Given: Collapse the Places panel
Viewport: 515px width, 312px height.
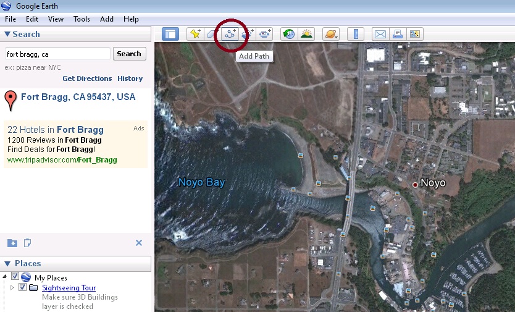Looking at the screenshot, I should 7,264.
